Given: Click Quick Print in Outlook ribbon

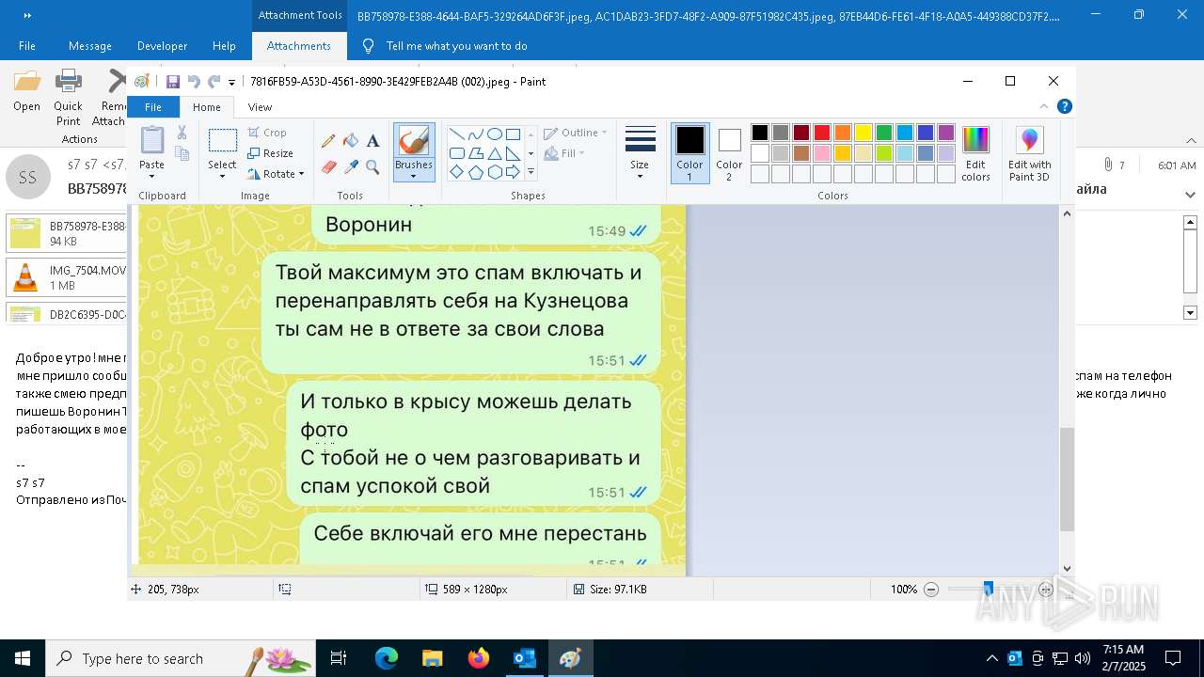Looking at the screenshot, I should [68, 98].
